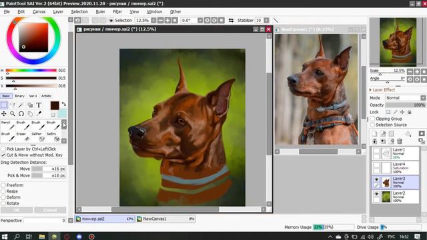Adjust the Hue slider bar

point(31,71)
